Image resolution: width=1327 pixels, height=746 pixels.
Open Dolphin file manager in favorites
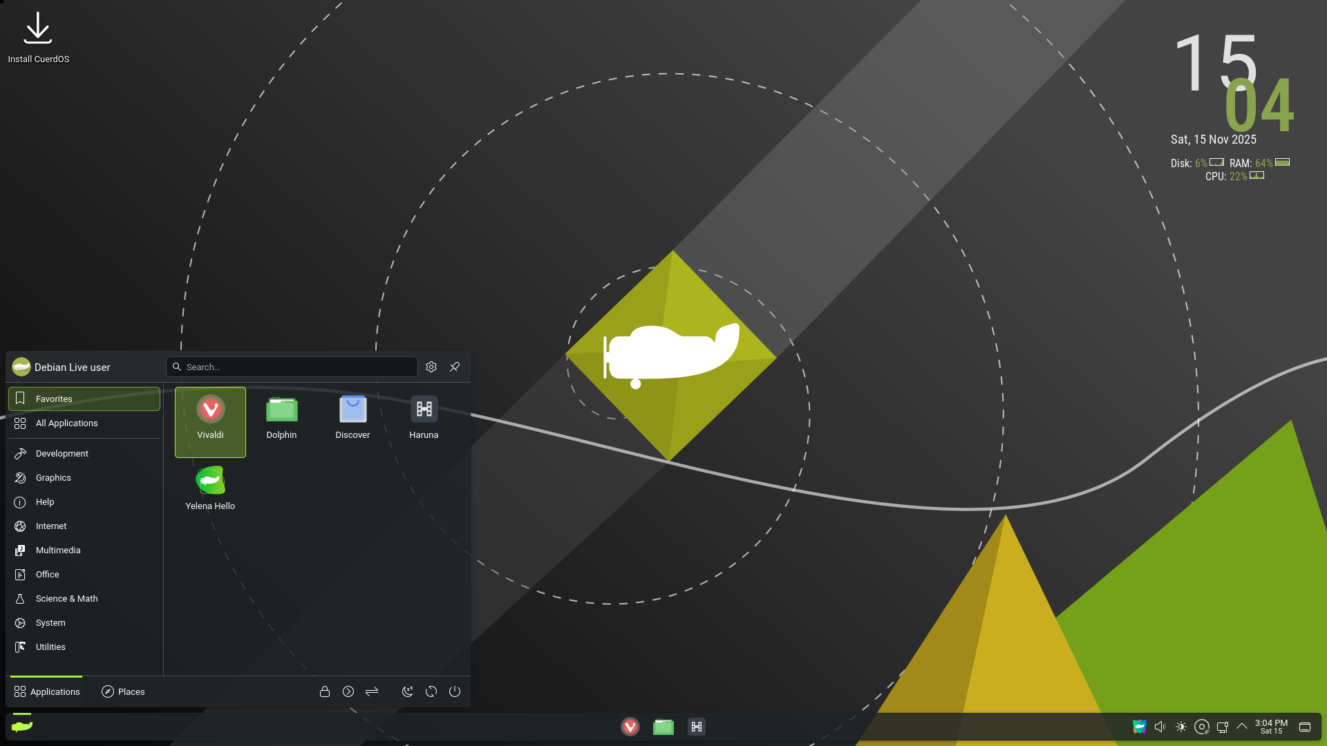click(x=281, y=418)
